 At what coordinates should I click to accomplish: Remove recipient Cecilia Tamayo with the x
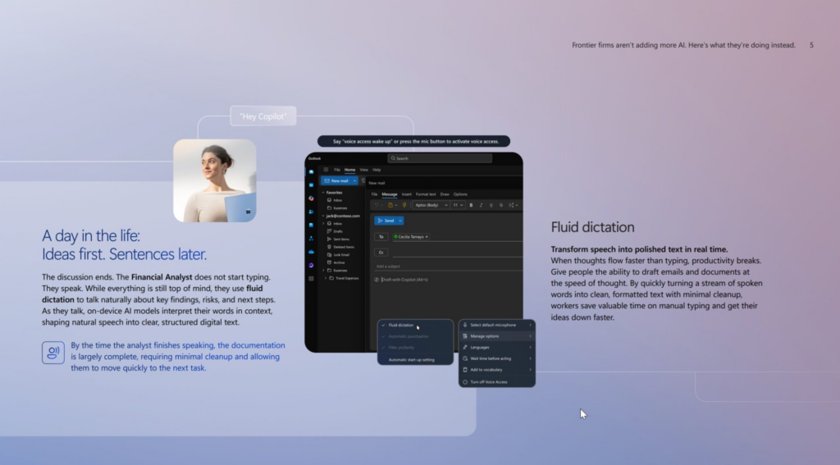click(x=427, y=237)
